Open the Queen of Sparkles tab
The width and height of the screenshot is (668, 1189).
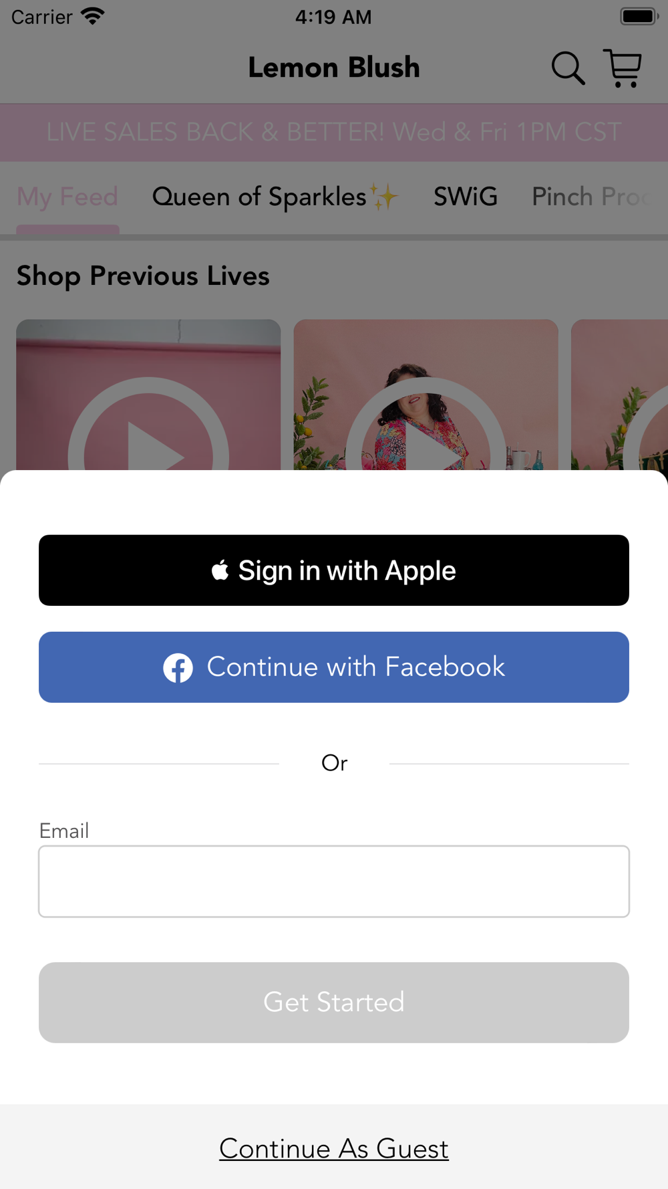pyautogui.click(x=275, y=197)
